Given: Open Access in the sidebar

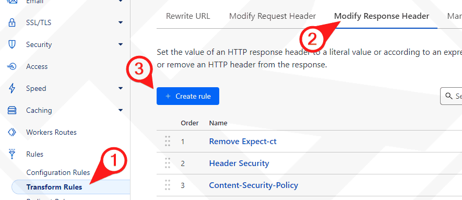Looking at the screenshot, I should [x=37, y=66].
